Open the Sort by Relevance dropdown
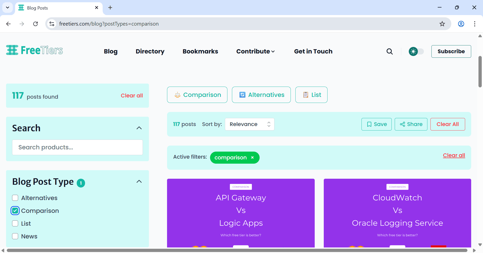This screenshot has width=483, height=253. tap(250, 124)
